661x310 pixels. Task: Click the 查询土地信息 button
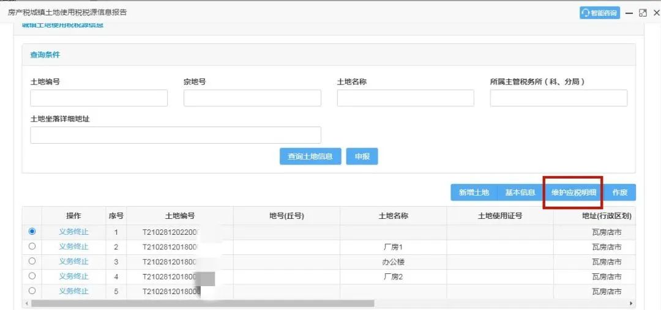coord(310,157)
